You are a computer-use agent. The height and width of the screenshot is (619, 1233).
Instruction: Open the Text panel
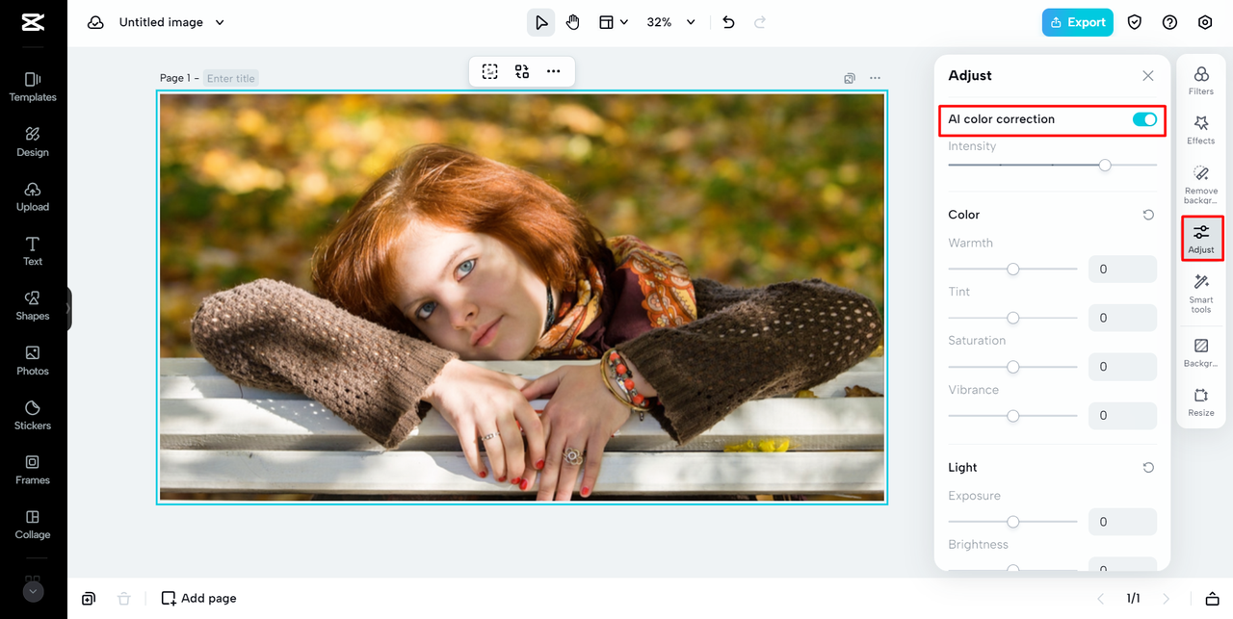(x=33, y=250)
